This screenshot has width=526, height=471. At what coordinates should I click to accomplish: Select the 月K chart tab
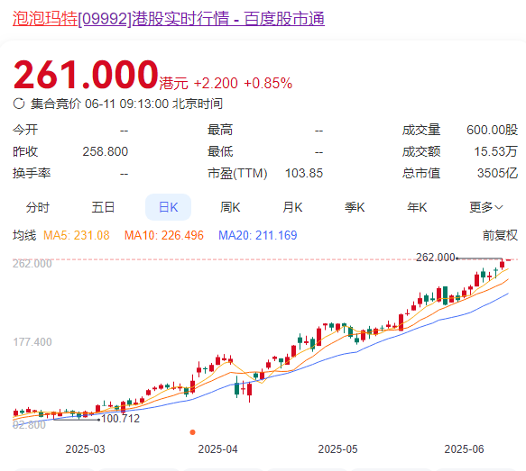coord(292,207)
